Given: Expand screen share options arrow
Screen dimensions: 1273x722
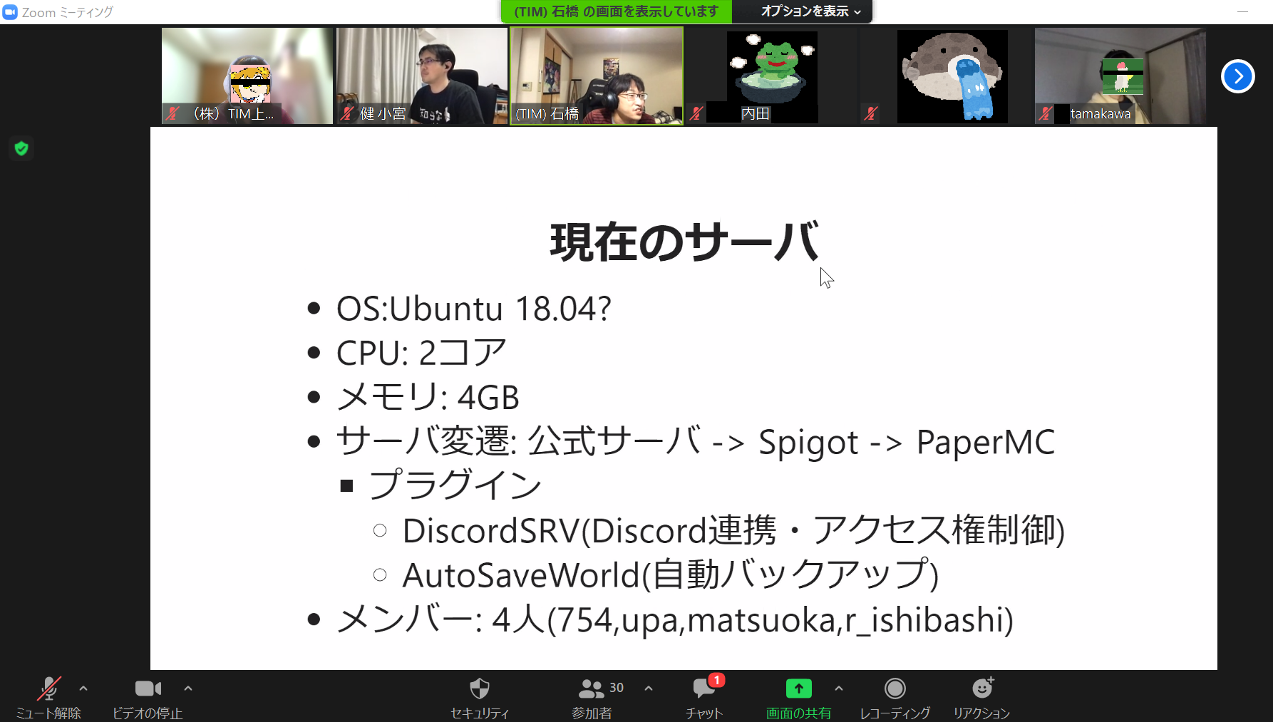Looking at the screenshot, I should coord(839,689).
